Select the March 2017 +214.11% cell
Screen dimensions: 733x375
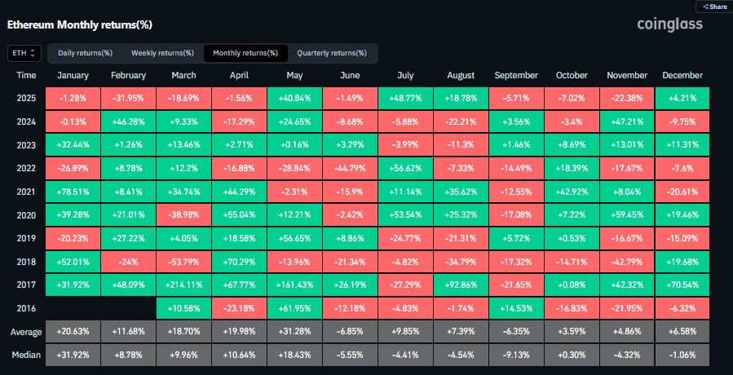(x=183, y=285)
